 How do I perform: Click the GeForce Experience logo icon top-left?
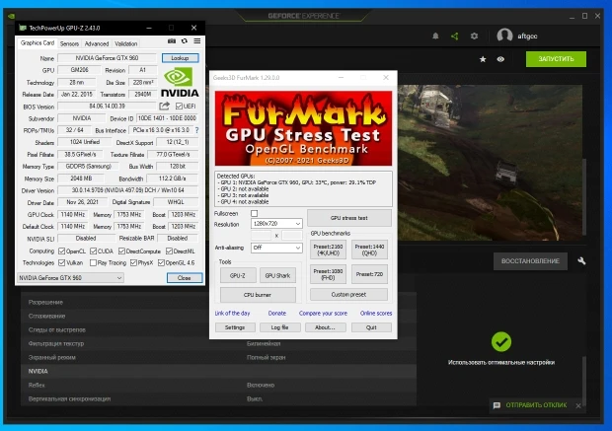click(11, 16)
